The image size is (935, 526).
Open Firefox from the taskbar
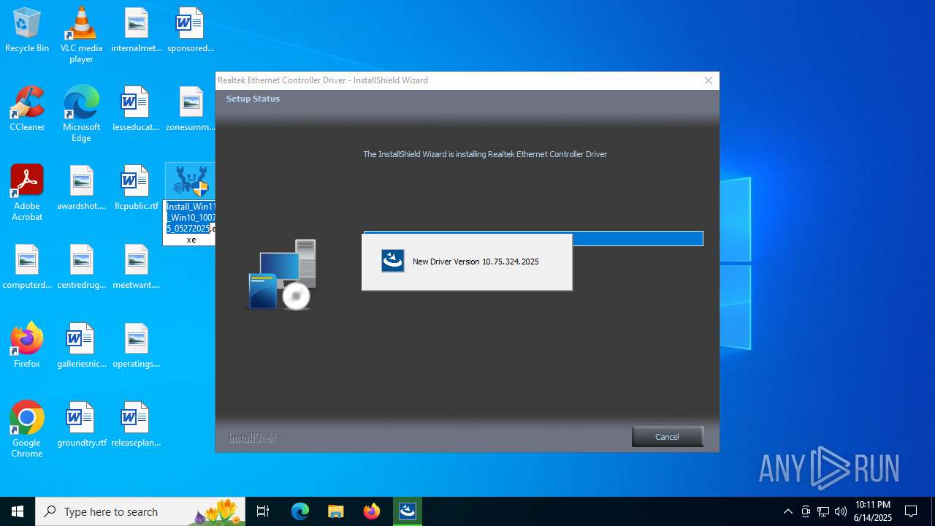pos(372,511)
